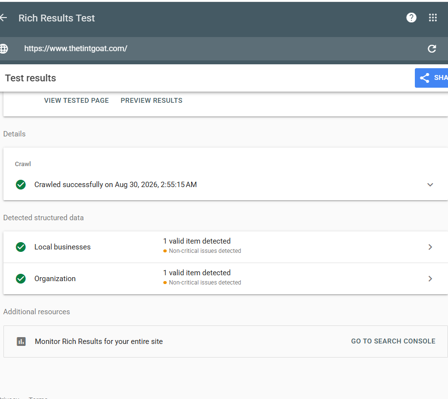Click the green check beside Local businesses
Screen dimensions: 448x399
pyautogui.click(x=20, y=247)
